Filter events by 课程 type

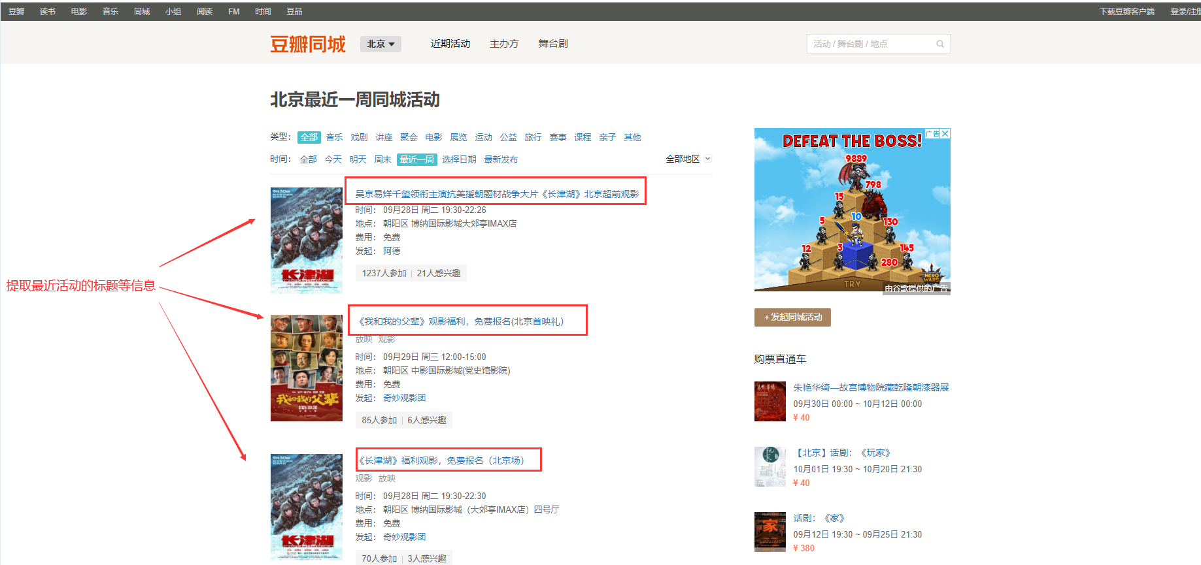coord(583,137)
